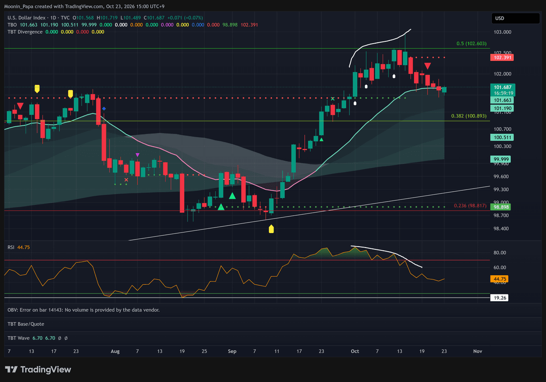Click the 100.511 price-axis label
This screenshot has width=546, height=382.
[501, 137]
